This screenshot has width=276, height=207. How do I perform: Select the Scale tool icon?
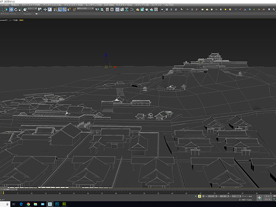coord(21,9)
